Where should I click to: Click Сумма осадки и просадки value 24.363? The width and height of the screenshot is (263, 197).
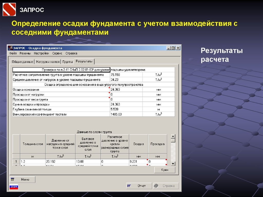(x=126, y=104)
